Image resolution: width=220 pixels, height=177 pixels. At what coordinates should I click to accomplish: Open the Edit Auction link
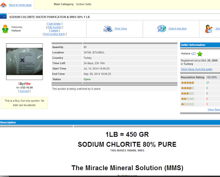coord(55,27)
